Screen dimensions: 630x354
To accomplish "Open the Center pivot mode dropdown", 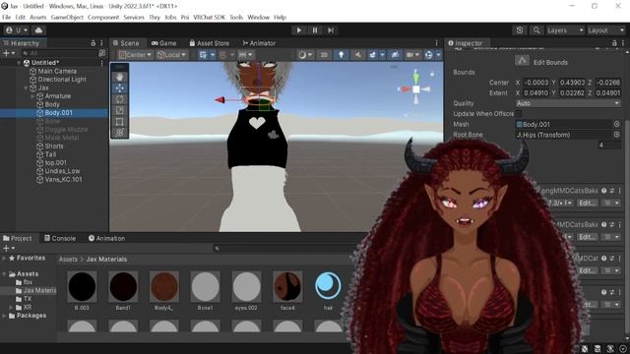I will tap(135, 55).
